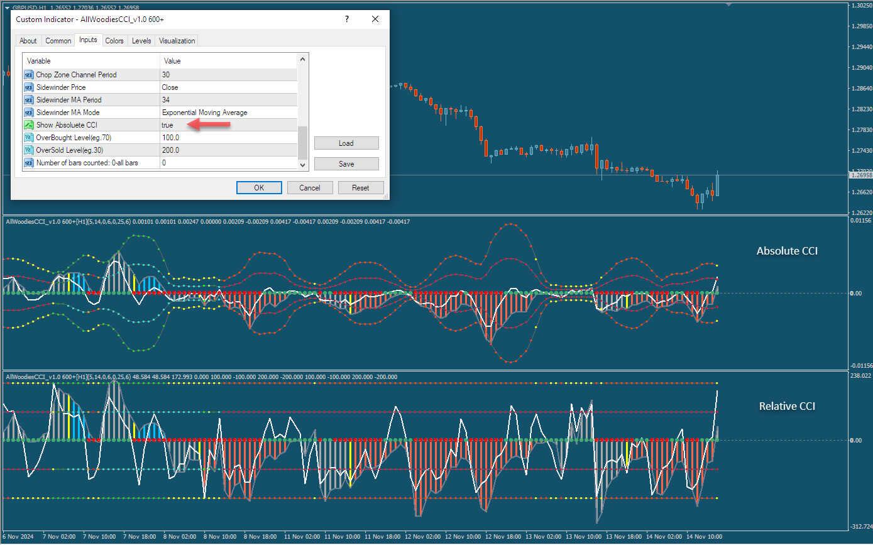
Task: Select the Number of bars counted row label
Action: [87, 163]
